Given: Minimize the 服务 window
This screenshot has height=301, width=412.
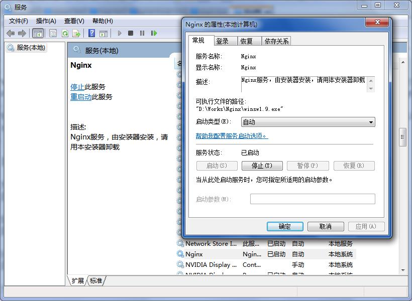Looking at the screenshot, I should click(x=364, y=5).
